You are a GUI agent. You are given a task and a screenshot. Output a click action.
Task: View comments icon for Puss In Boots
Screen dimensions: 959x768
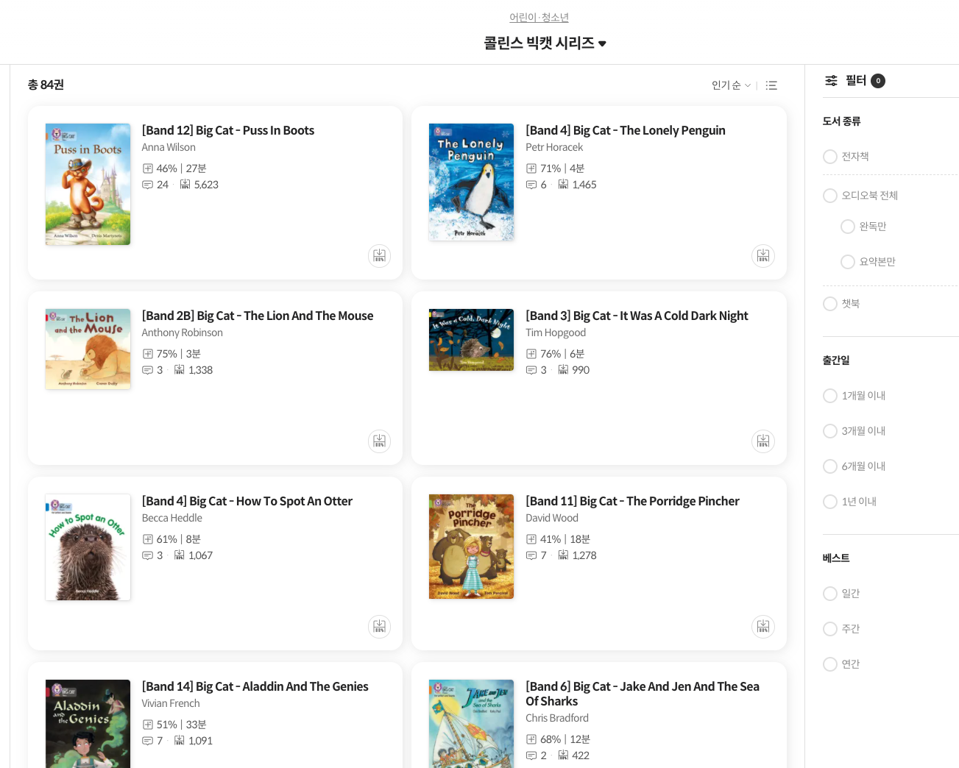tap(147, 185)
